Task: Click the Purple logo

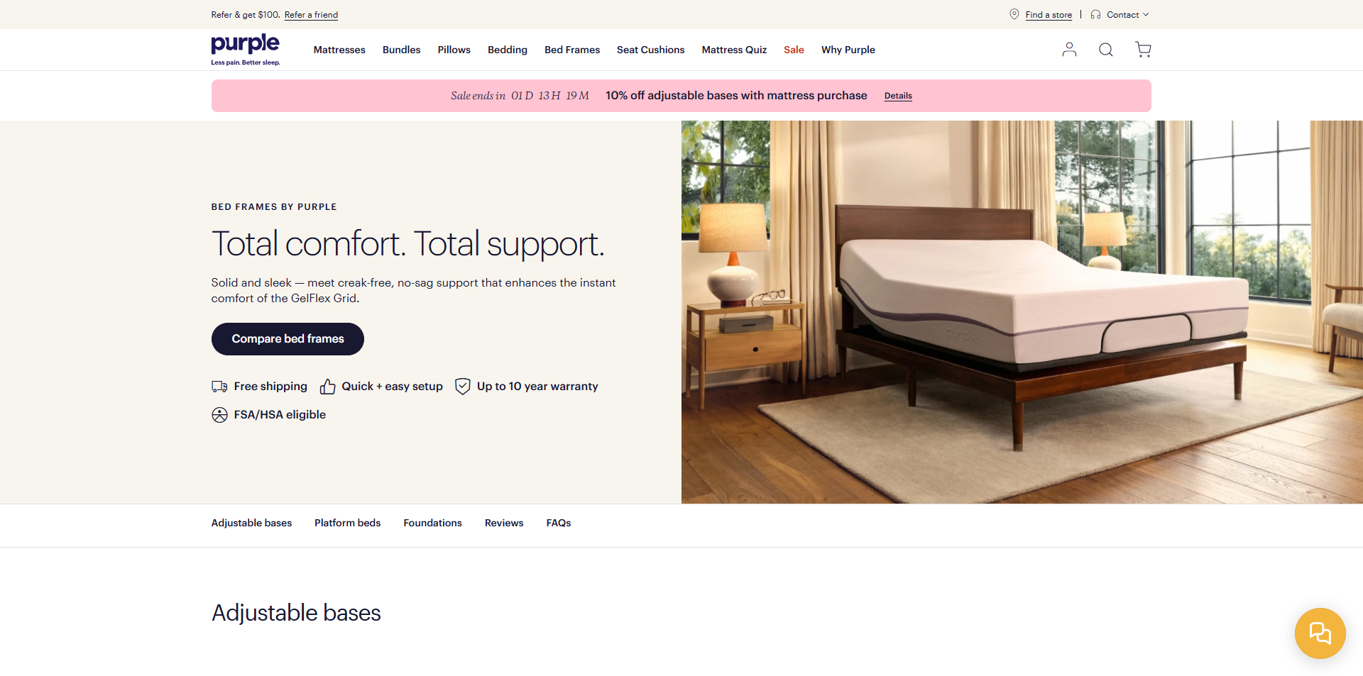Action: [246, 50]
